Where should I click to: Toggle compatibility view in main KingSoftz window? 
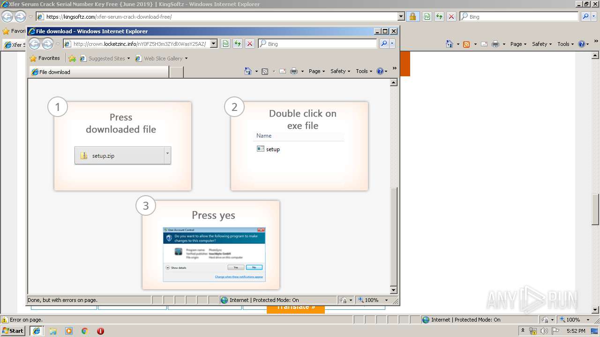[427, 16]
